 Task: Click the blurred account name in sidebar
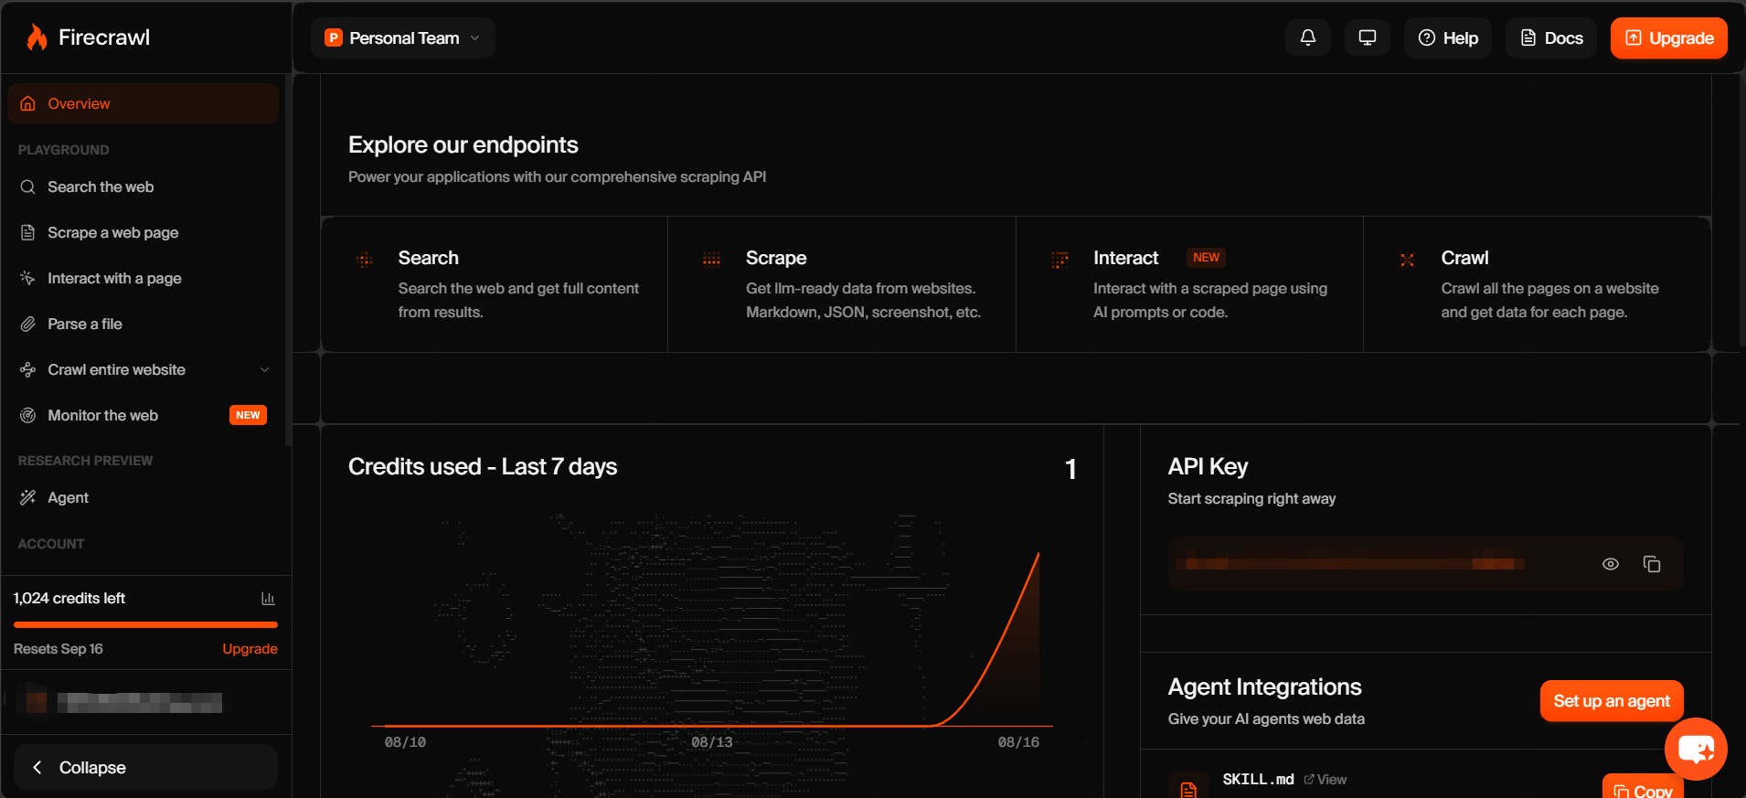tap(140, 702)
